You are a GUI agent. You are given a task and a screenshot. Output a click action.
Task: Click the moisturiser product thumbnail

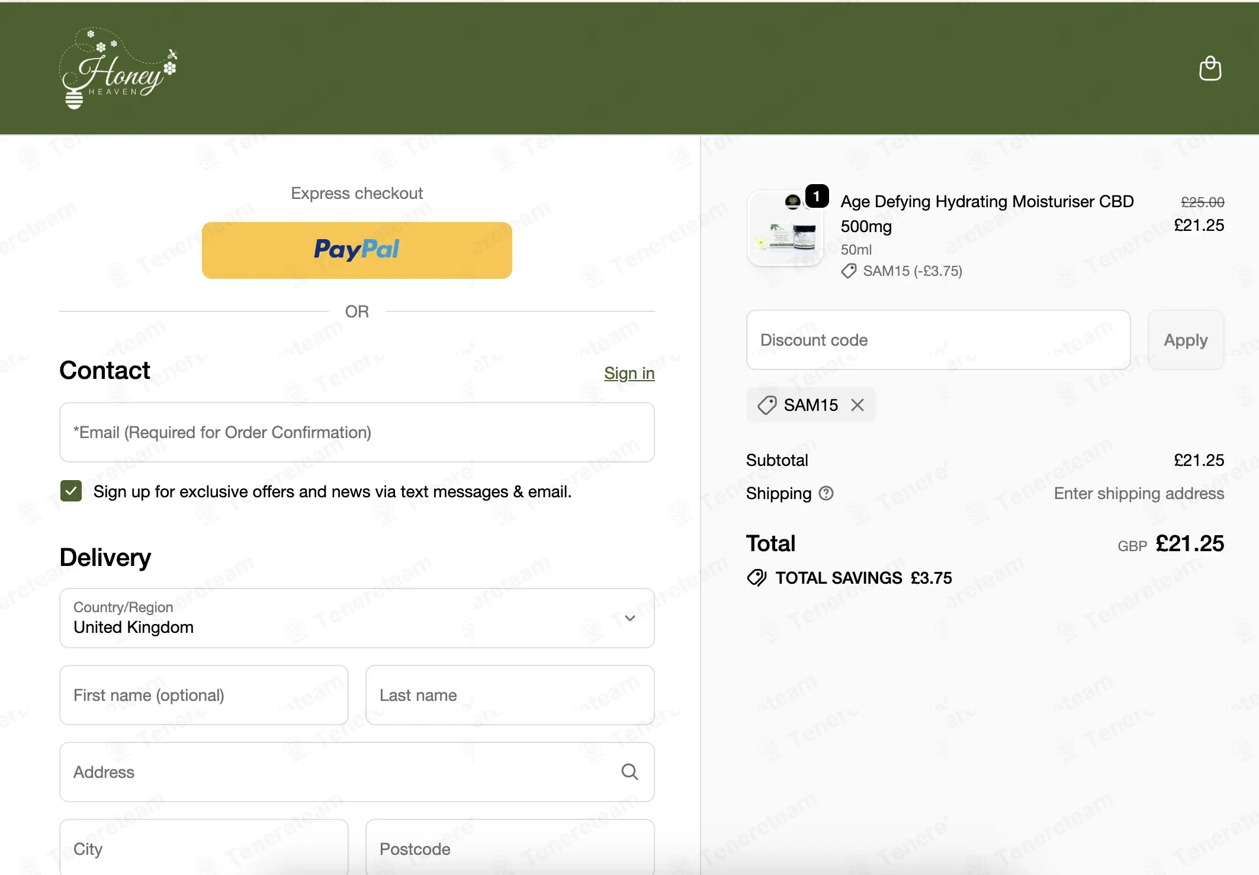click(x=785, y=229)
